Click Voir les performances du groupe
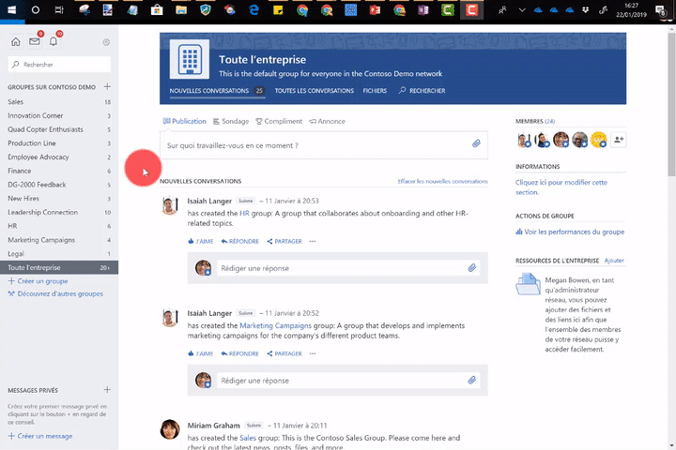676x450 pixels. pos(570,232)
